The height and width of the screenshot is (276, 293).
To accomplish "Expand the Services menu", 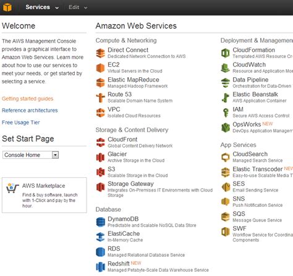I will point(42,7).
